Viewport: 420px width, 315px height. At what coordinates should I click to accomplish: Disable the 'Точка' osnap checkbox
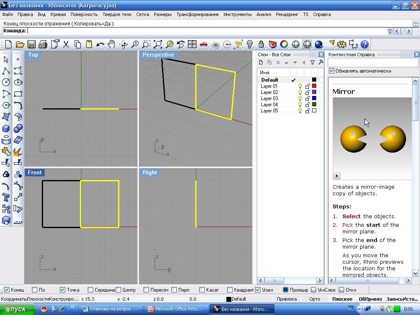[63, 290]
